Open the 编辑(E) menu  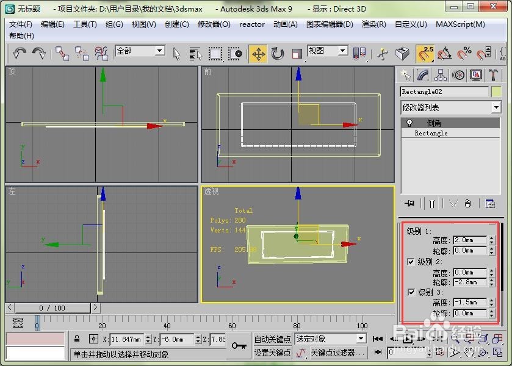click(52, 24)
